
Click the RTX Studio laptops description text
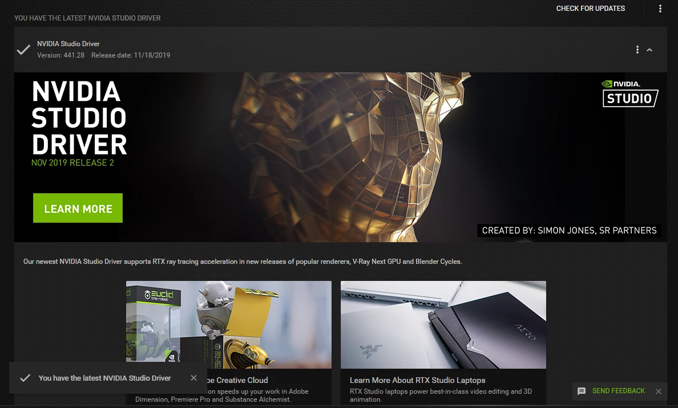coord(441,395)
